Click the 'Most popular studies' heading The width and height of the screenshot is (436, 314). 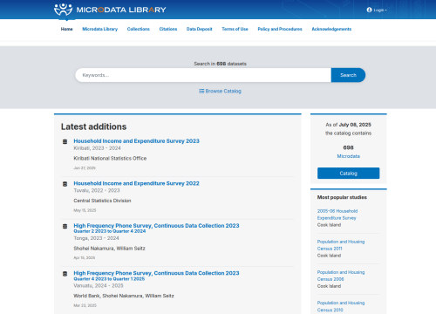tap(342, 197)
